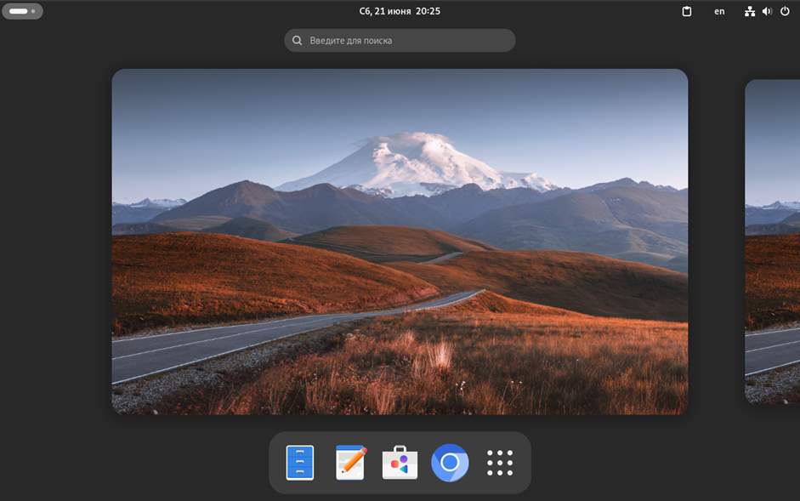Click the 20:25 time in top bar
The width and height of the screenshot is (800, 501).
[x=428, y=12]
